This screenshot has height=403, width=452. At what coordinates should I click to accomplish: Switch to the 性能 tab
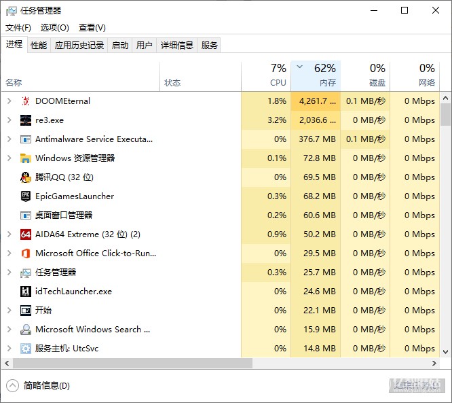point(39,46)
